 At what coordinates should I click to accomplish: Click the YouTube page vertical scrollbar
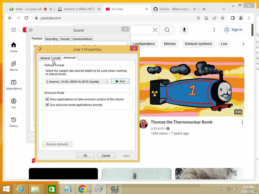point(252,30)
